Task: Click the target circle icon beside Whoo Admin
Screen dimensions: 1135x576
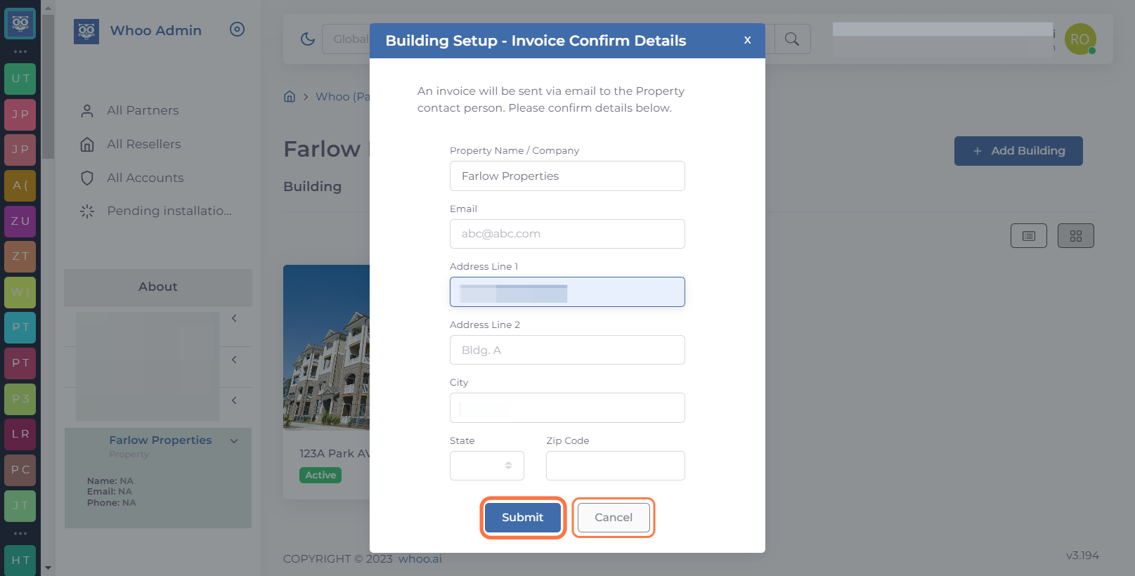Action: point(238,30)
